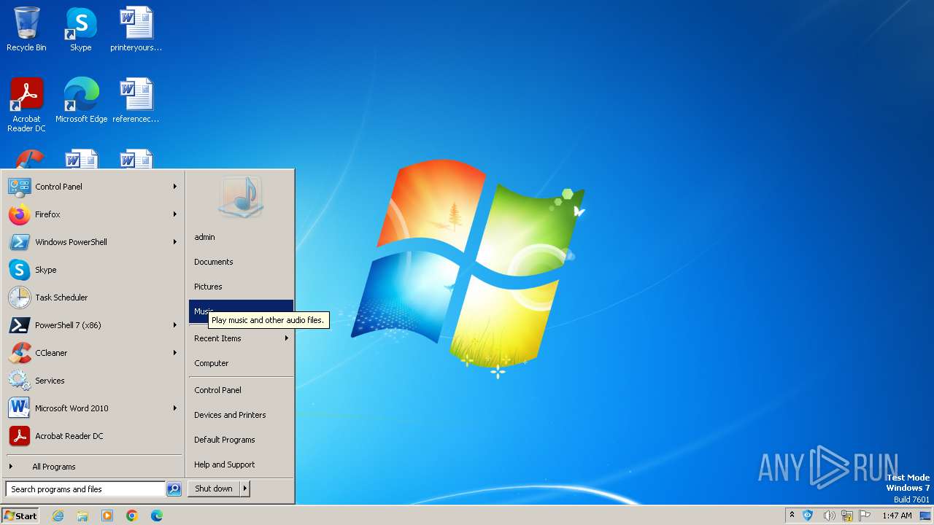Expand the Control Panel submenu arrow
Screen dimensions: 934x525
pyautogui.click(x=175, y=187)
